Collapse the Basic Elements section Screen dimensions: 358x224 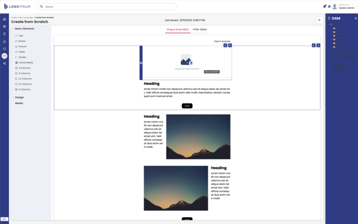point(13,29)
